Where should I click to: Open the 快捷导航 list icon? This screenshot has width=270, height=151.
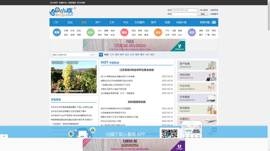[x=214, y=22]
